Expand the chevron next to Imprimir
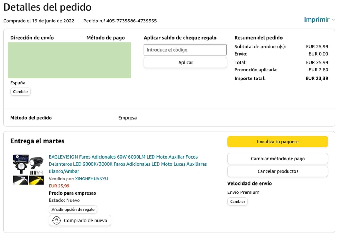Screen dimensions: 338x235 coord(334,20)
